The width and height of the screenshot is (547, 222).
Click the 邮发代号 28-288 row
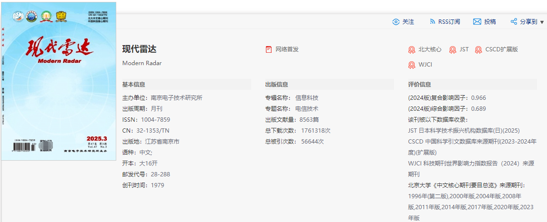click(x=146, y=174)
